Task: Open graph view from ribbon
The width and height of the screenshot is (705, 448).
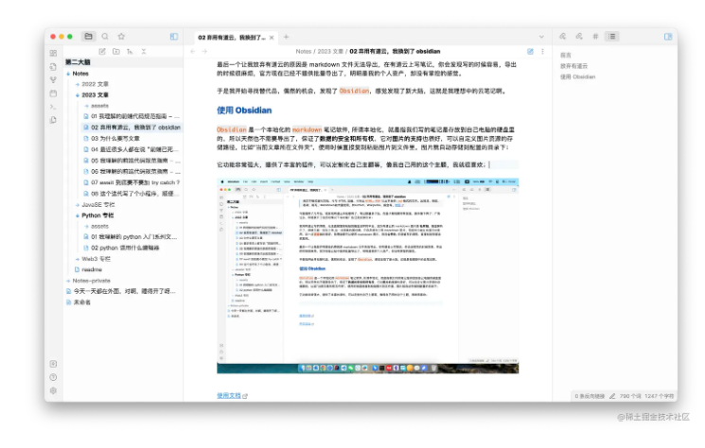Action: 54,80
